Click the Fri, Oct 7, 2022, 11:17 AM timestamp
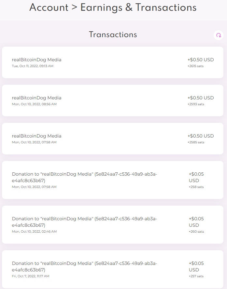Image resolution: width=227 pixels, height=289 pixels. pos(31,276)
